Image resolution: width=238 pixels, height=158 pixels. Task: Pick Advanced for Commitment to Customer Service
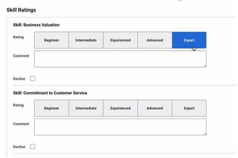(x=155, y=108)
